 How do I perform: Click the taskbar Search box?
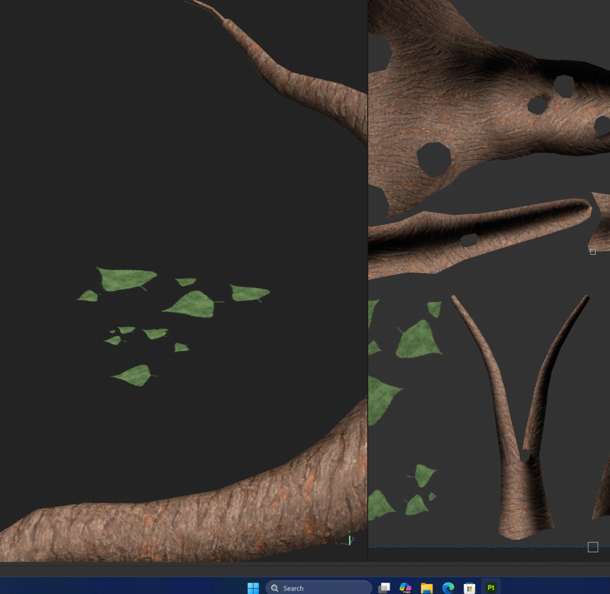(x=318, y=587)
